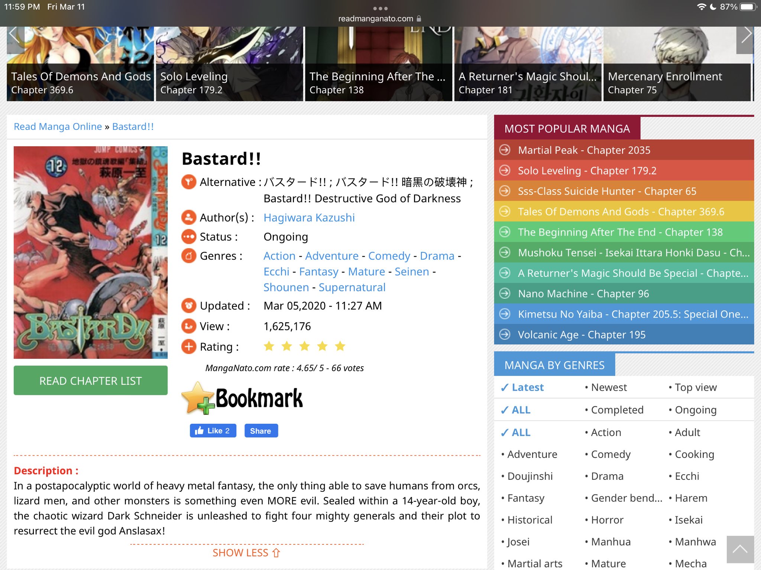Select the Newest sort filter
The height and width of the screenshot is (570, 761).
(x=609, y=387)
